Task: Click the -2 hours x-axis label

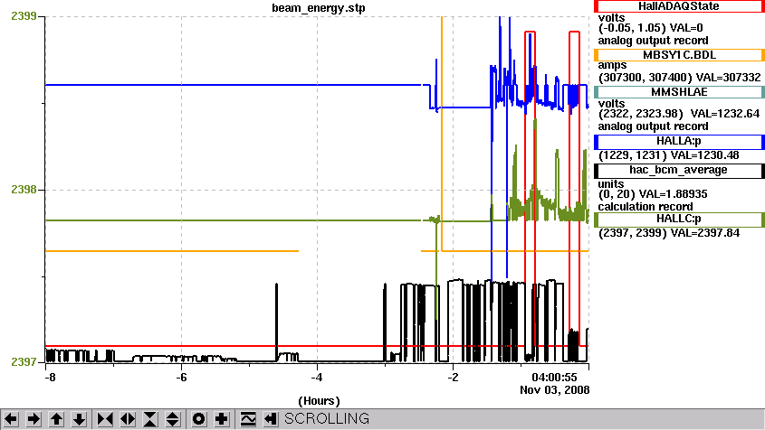Action: point(454,378)
